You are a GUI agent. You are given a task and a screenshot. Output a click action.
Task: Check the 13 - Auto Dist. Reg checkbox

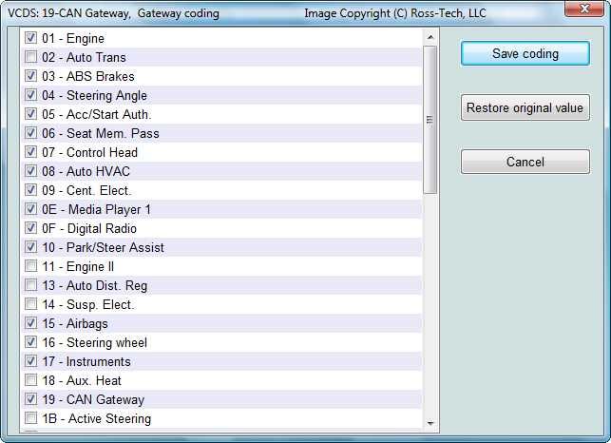click(30, 285)
